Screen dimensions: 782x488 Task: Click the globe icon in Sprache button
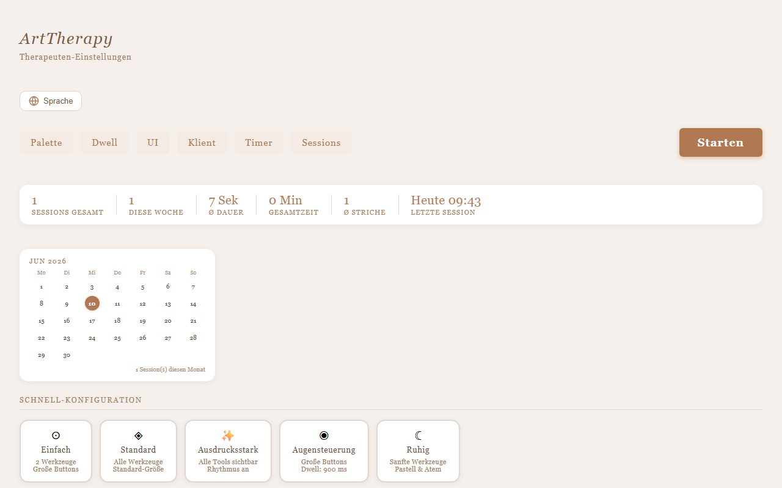click(34, 101)
